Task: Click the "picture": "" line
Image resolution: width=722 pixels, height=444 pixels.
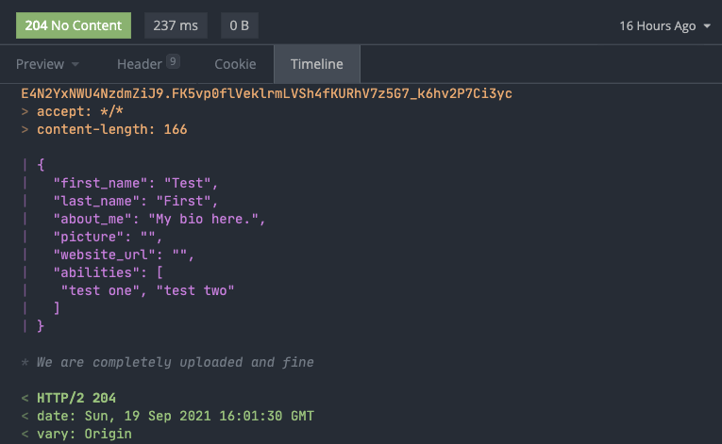Action: coord(108,237)
